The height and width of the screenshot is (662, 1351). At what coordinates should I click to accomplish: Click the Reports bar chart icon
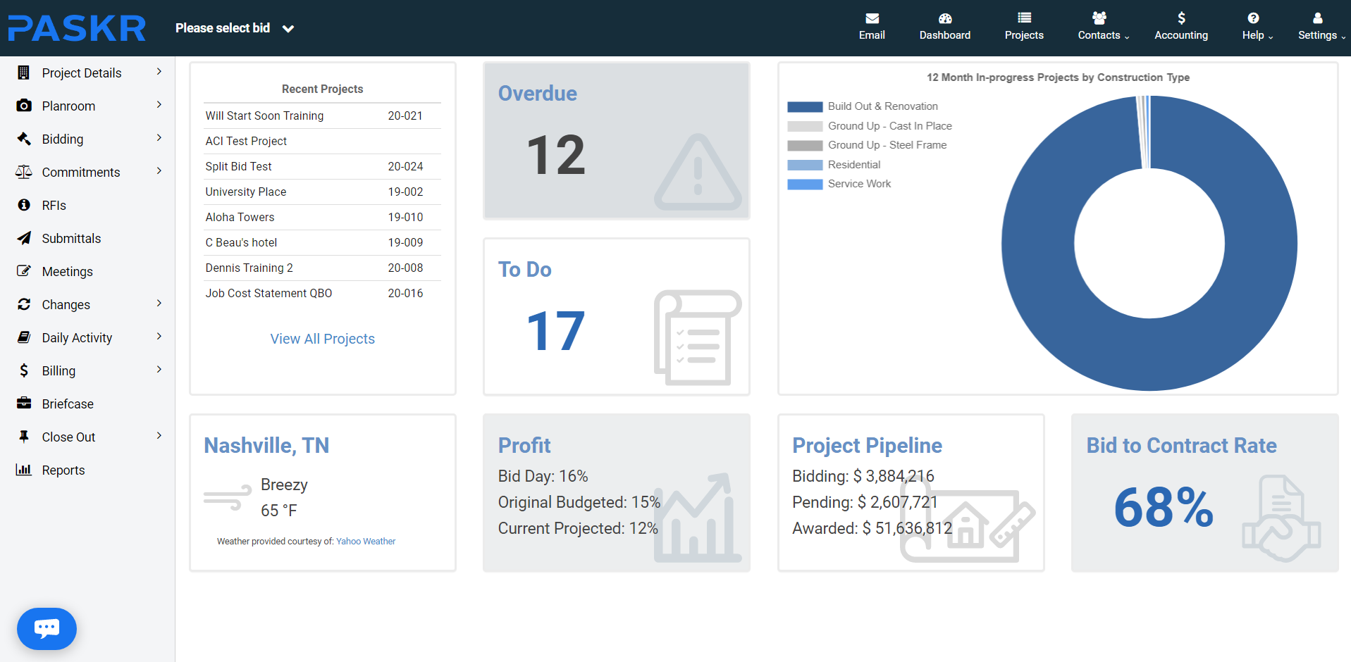click(24, 470)
